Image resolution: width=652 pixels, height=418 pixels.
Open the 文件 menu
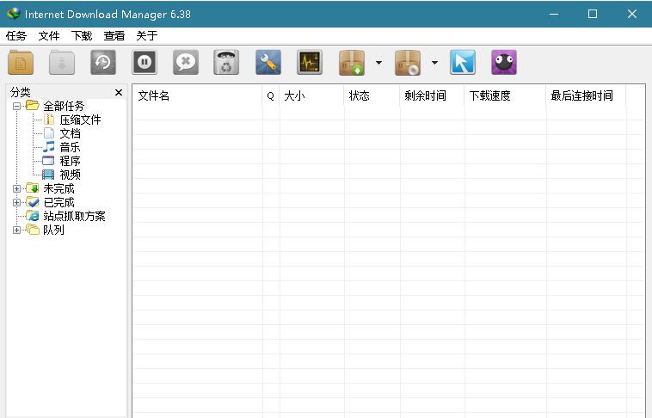(x=49, y=36)
